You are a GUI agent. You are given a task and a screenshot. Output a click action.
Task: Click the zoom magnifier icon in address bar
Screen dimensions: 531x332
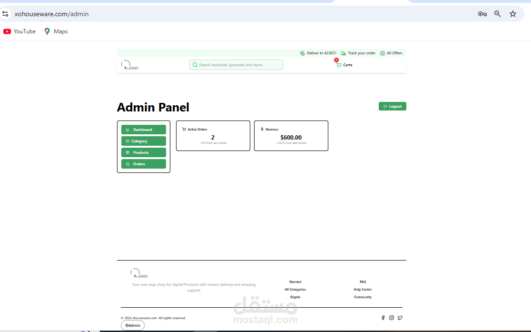pyautogui.click(x=498, y=14)
